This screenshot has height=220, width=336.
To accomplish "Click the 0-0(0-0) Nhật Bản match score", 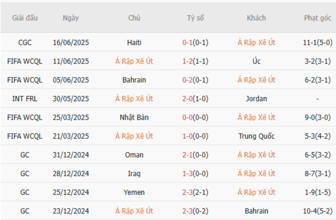I will (x=195, y=117).
